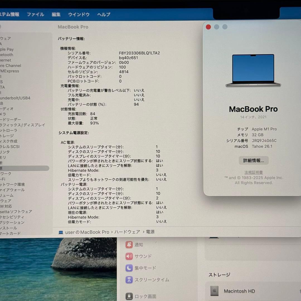The width and height of the screenshot is (301, 301).
Task: Click セルのリビジョン value 4814
Action: click(124, 72)
